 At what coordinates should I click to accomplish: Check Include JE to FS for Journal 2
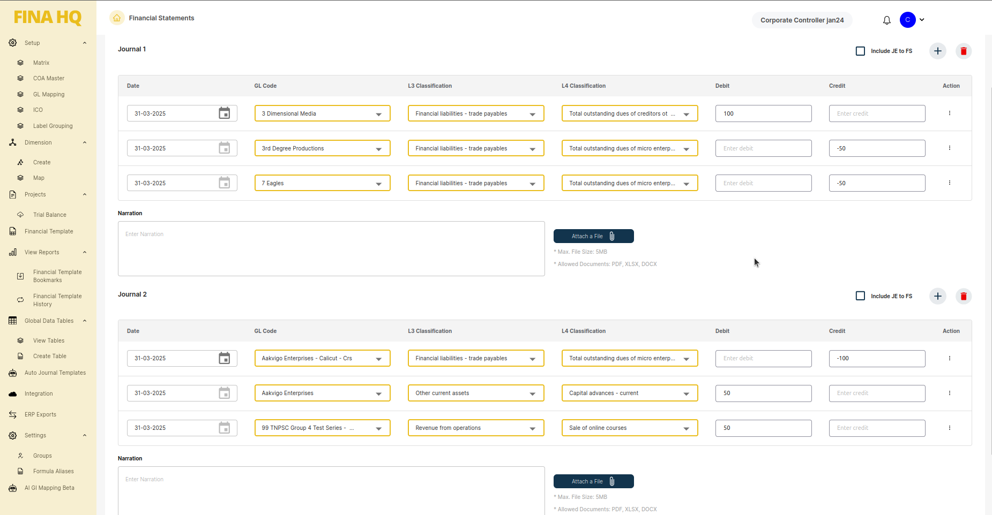[860, 296]
